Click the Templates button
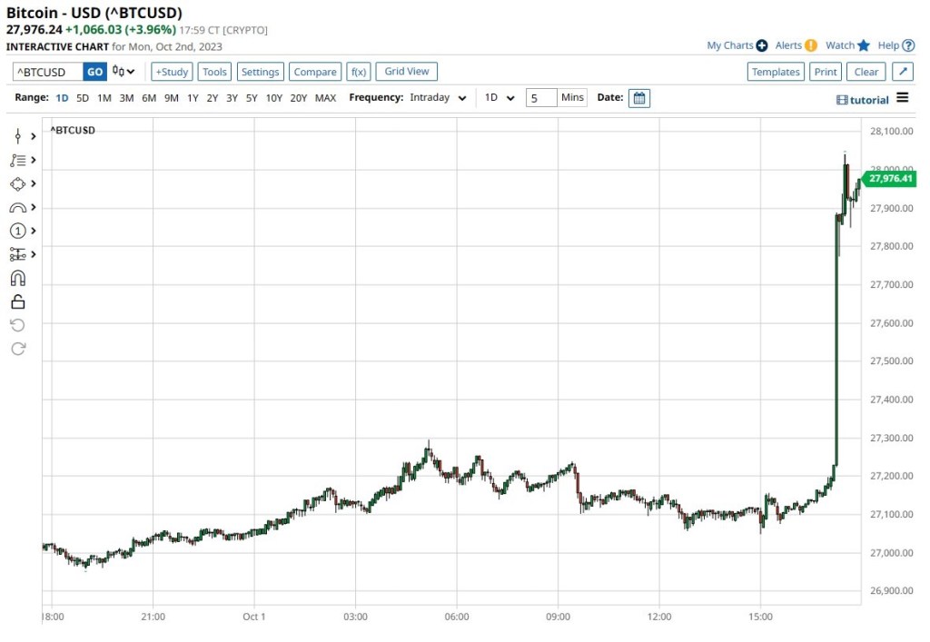Image resolution: width=930 pixels, height=642 pixels. [776, 72]
